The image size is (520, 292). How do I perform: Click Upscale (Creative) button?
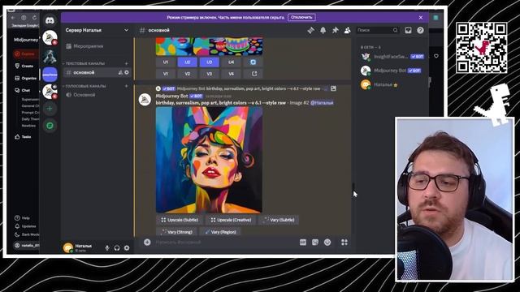231,220
